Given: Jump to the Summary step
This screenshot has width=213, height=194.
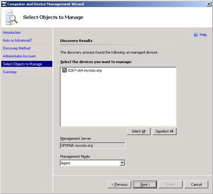Looking at the screenshot, I should 10,72.
